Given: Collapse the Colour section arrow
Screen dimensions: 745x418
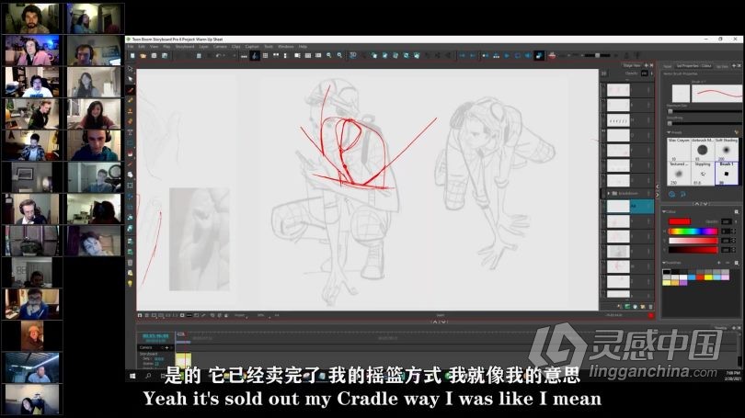Looking at the screenshot, I should [665, 211].
